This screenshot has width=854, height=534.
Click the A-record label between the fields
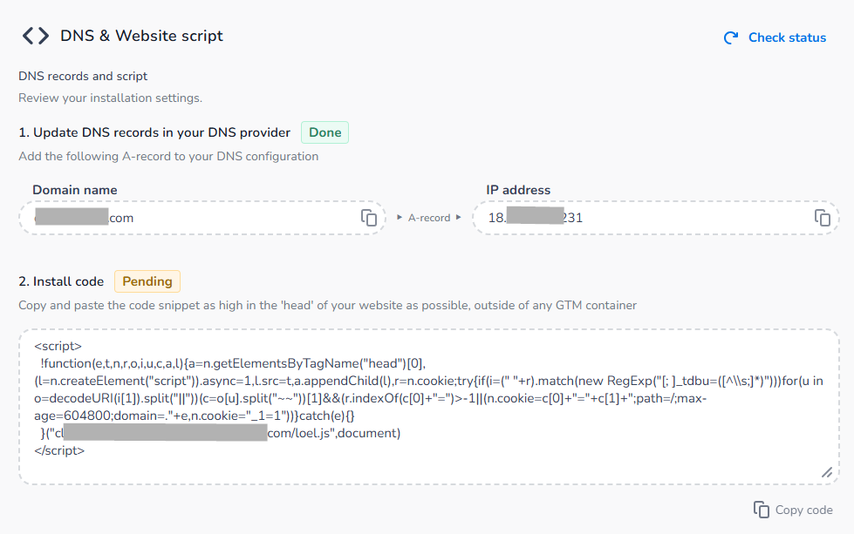pyautogui.click(x=429, y=218)
